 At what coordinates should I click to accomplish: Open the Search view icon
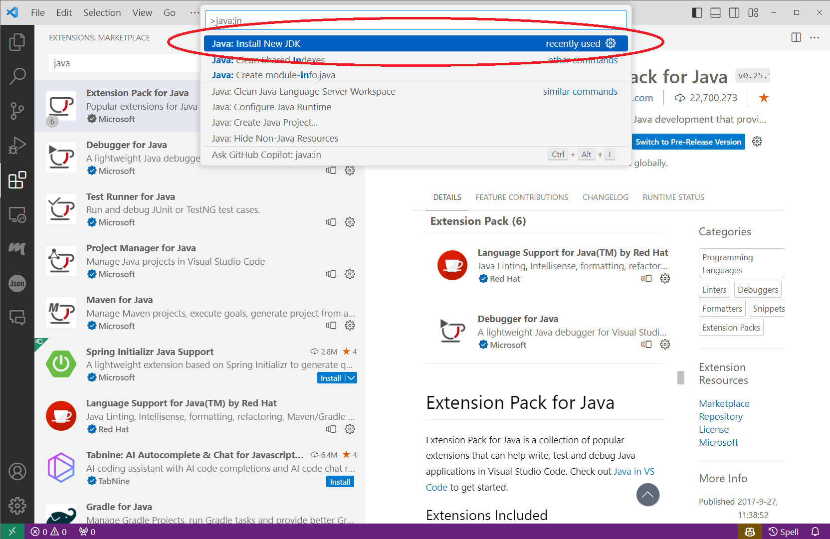pyautogui.click(x=17, y=76)
